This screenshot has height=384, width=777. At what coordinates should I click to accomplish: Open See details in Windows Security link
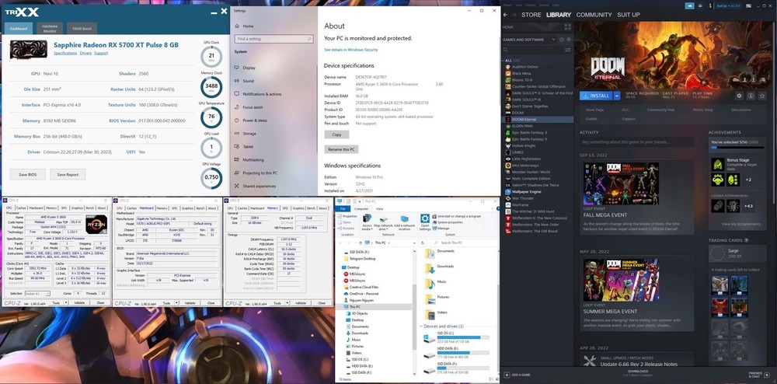(351, 50)
